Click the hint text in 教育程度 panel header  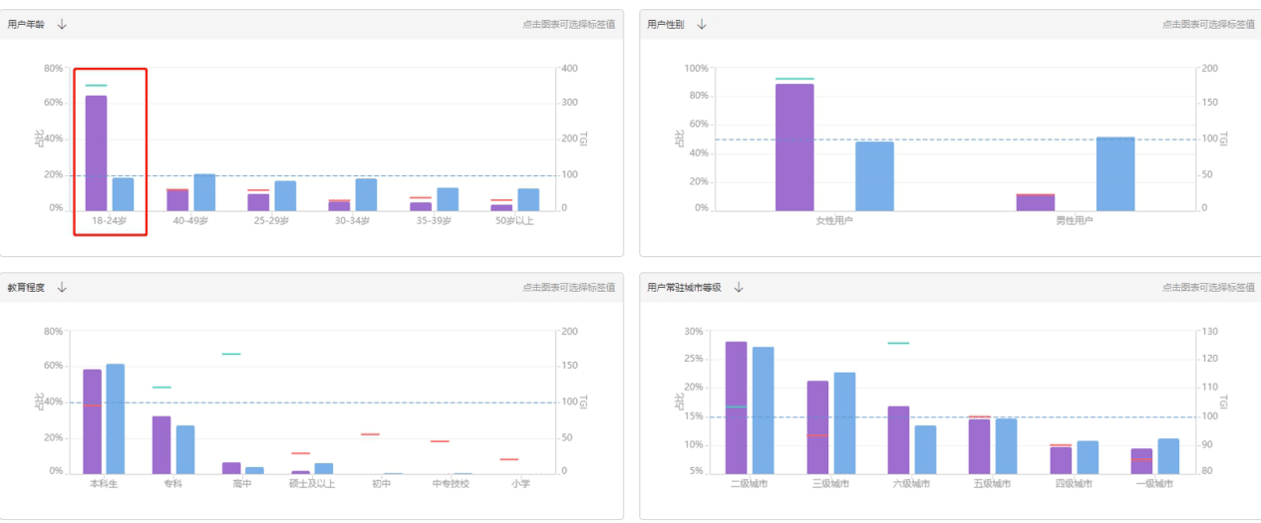[x=568, y=288]
